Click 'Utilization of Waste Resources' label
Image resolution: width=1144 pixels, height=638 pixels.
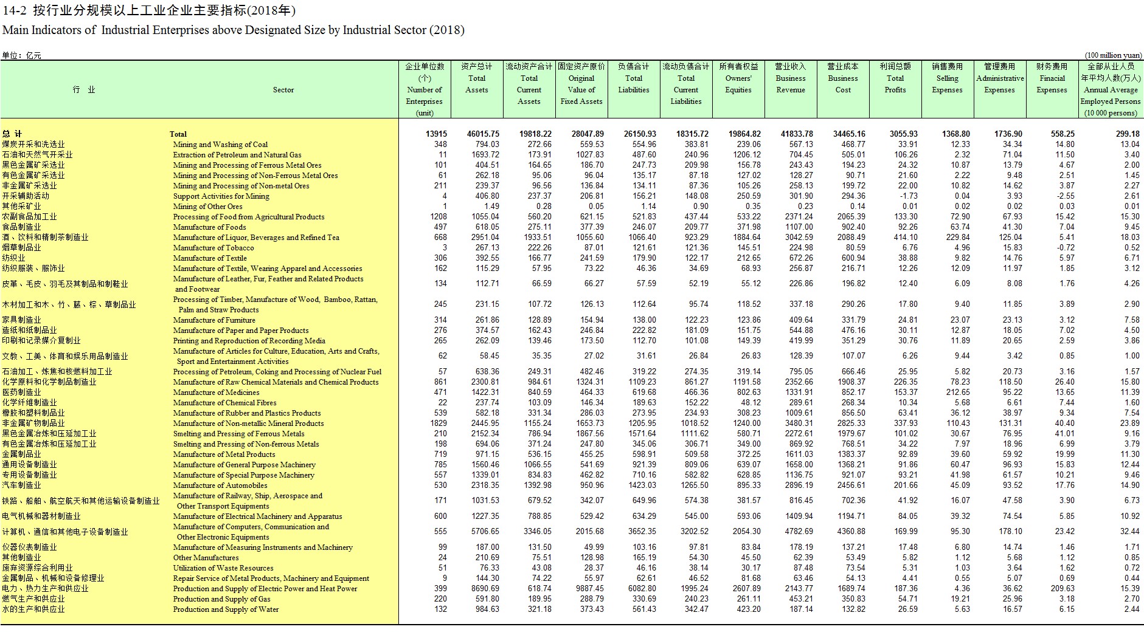pos(223,568)
